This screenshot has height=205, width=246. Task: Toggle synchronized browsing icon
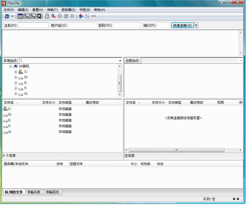[x=93, y=16]
